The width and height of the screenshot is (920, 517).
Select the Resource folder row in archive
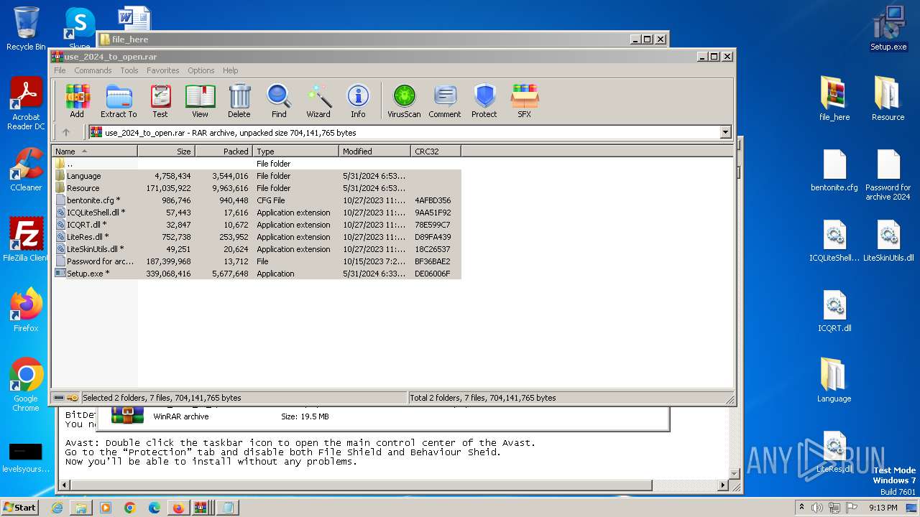coord(257,188)
